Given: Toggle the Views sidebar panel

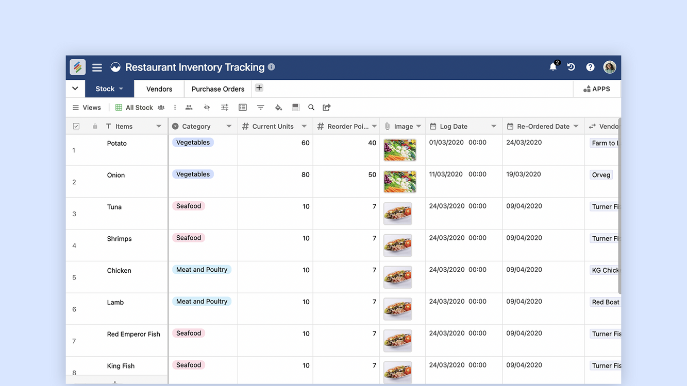Looking at the screenshot, I should pos(87,108).
